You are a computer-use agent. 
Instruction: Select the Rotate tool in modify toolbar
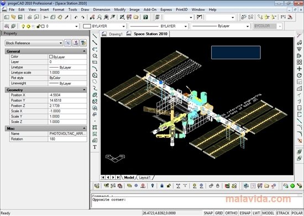[x=299, y=75]
